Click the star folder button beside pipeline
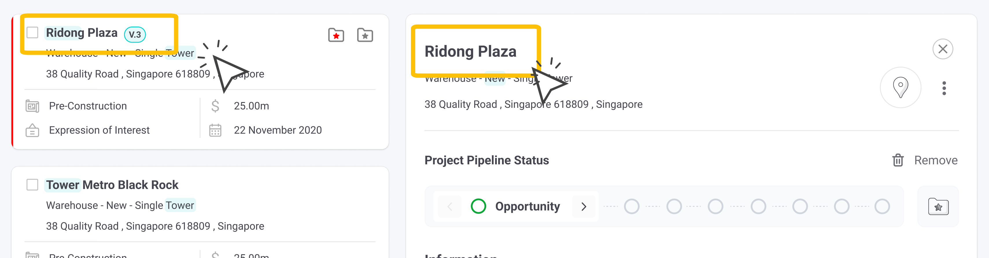 click(938, 207)
